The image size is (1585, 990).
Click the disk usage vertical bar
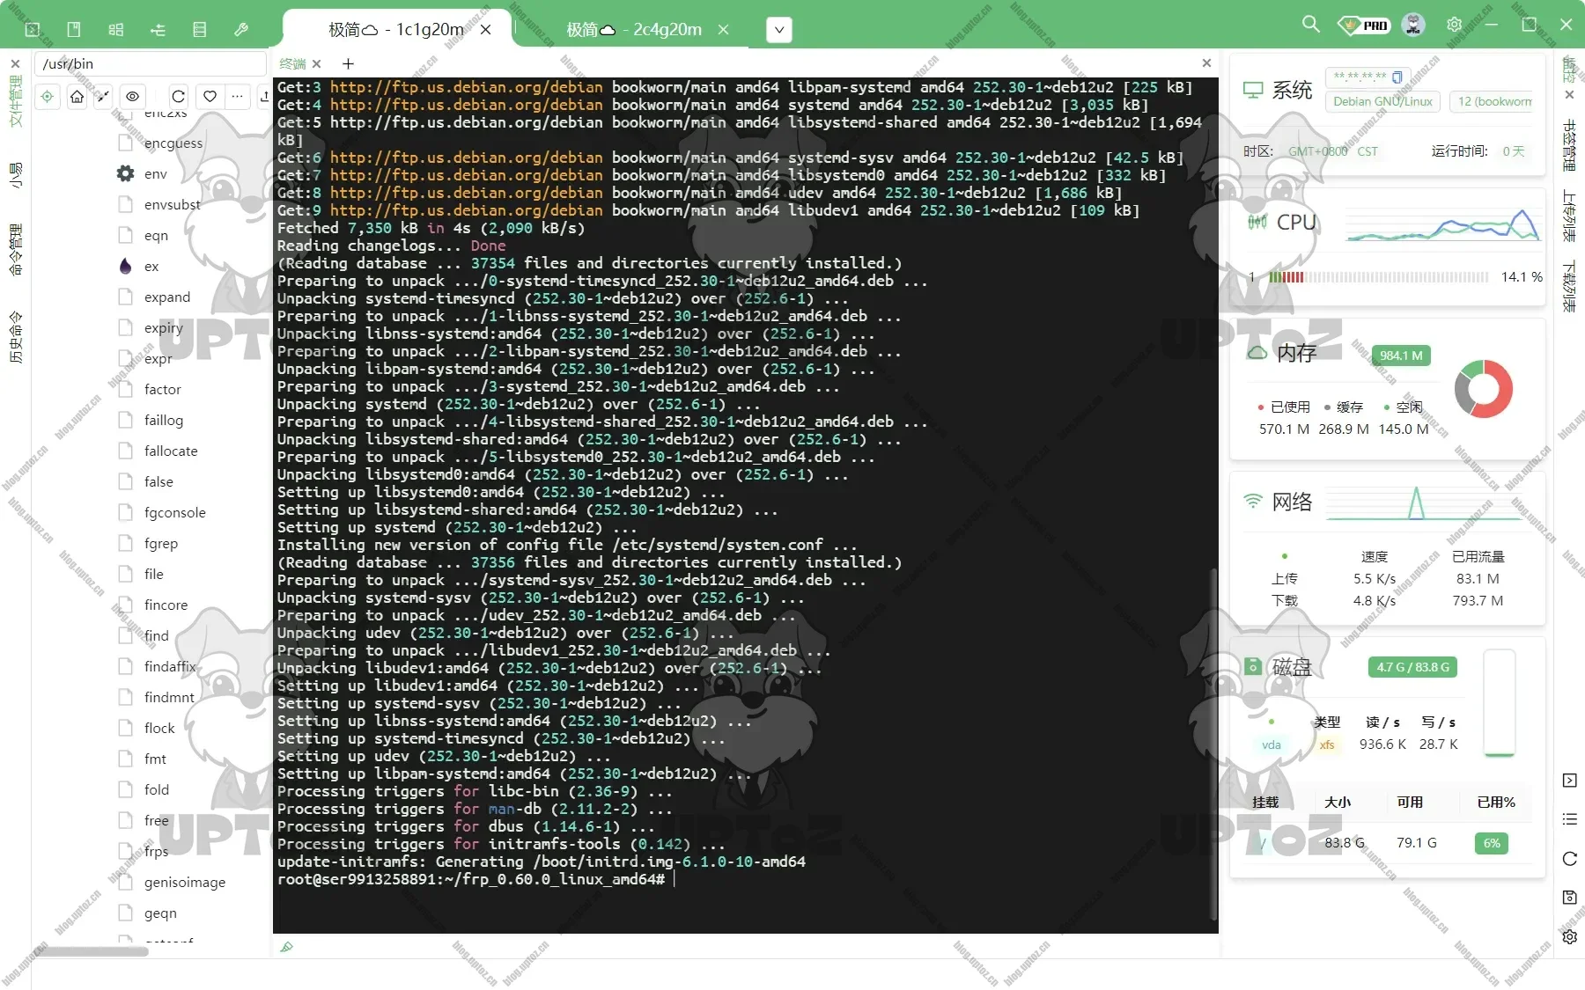point(1499,703)
